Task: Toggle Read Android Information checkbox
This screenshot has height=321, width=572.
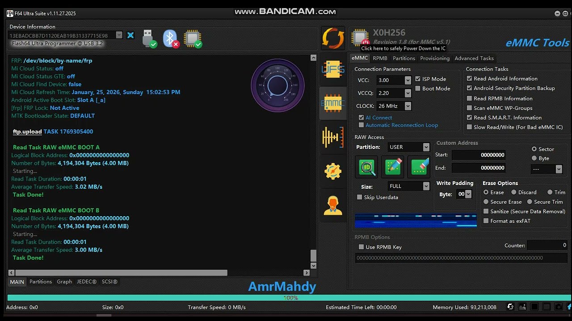Action: [x=469, y=78]
